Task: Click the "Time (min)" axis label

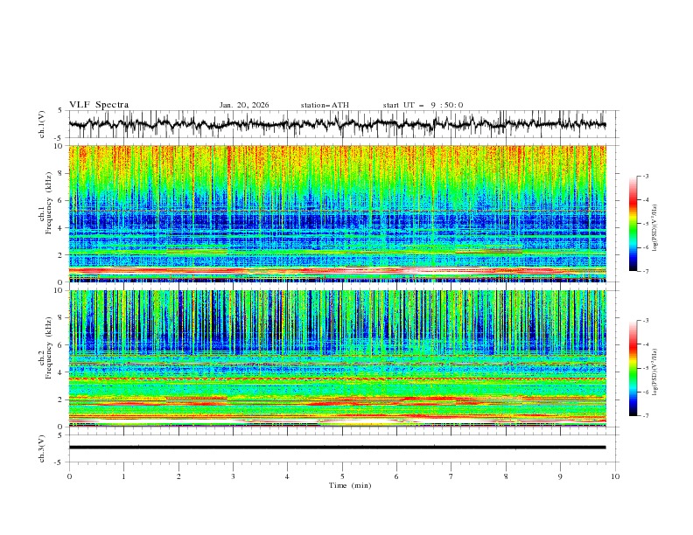Action: pos(350,485)
